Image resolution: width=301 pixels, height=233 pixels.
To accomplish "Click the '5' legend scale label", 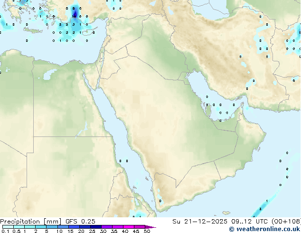I will pos(47,231).
